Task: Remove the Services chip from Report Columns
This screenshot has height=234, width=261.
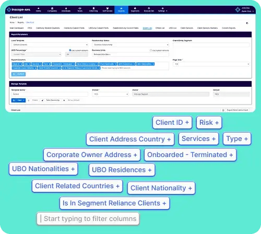Action: (x=41, y=64)
